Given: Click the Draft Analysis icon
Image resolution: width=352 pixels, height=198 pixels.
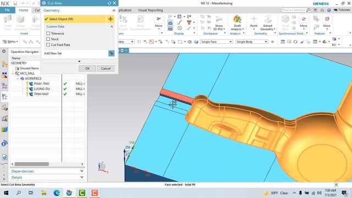Looking at the screenshot, I should 237,19.
